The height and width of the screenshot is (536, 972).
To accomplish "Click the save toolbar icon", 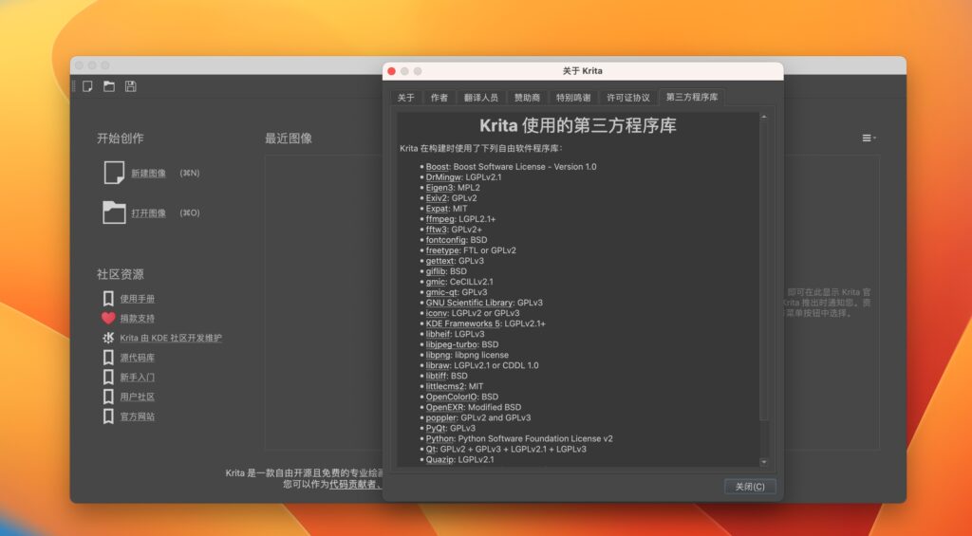I will tap(130, 86).
